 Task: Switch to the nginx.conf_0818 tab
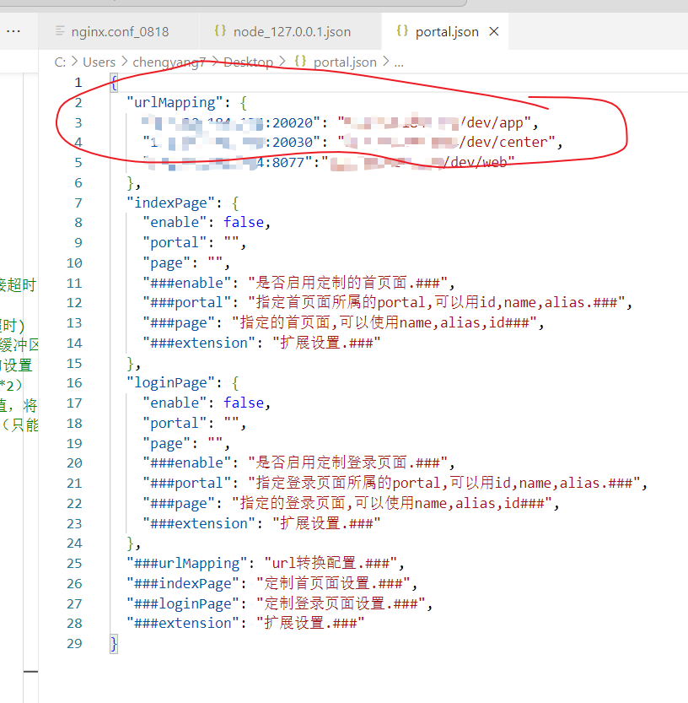pos(119,31)
